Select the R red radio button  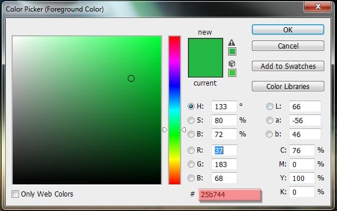[x=191, y=150]
